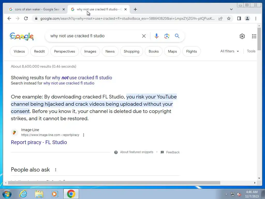265x199 pixels.
Task: Bookmark this tab with star icon
Action: pos(229,18)
